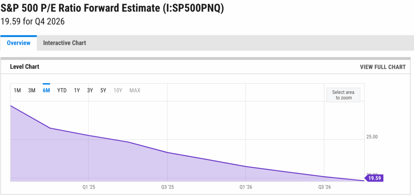Click the Q1 '25 axis label

click(89, 187)
